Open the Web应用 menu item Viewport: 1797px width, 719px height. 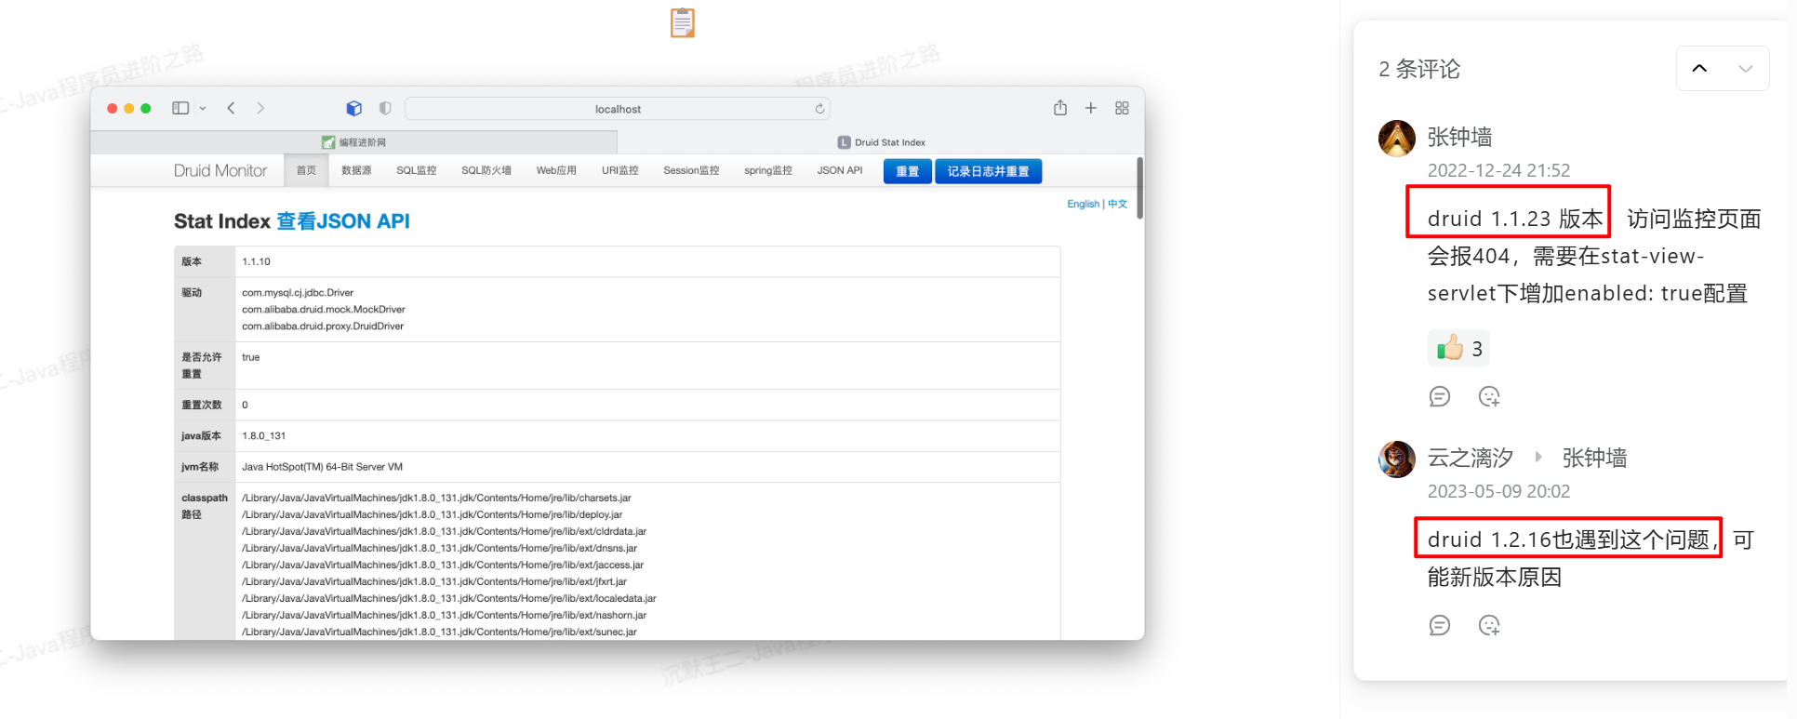556,170
